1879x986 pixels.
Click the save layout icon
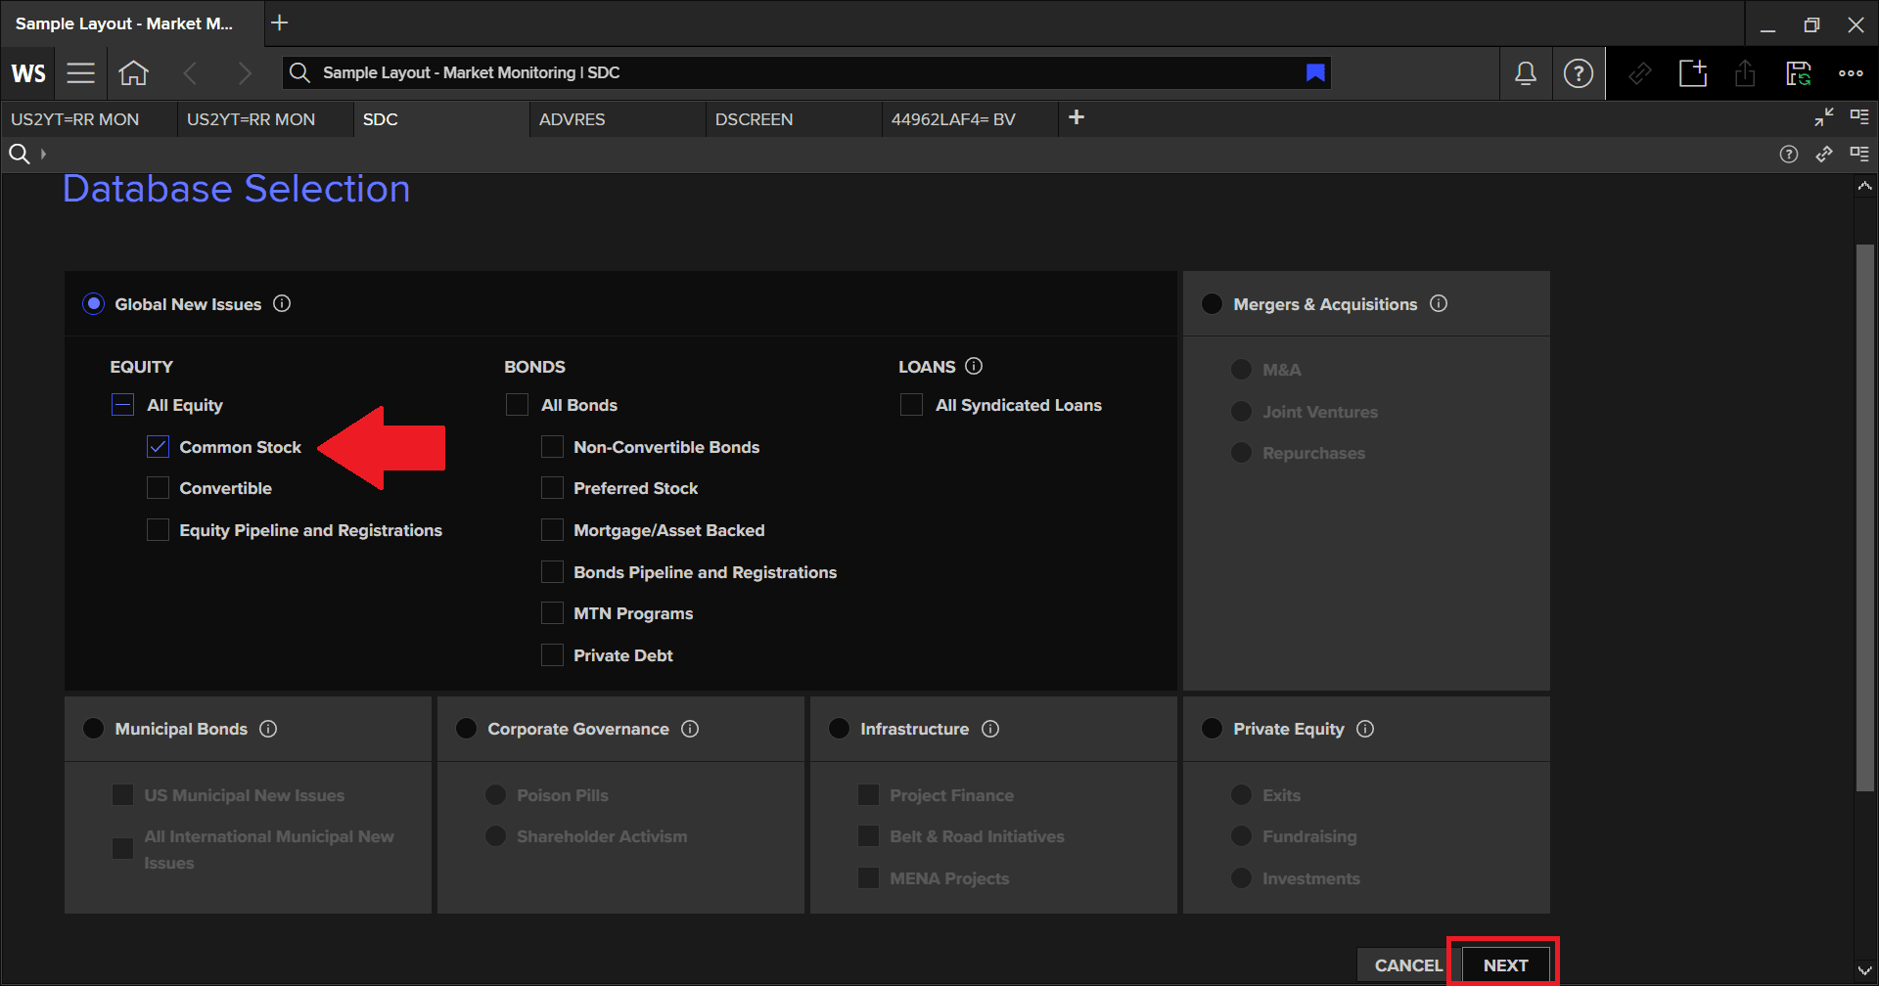tap(1798, 73)
